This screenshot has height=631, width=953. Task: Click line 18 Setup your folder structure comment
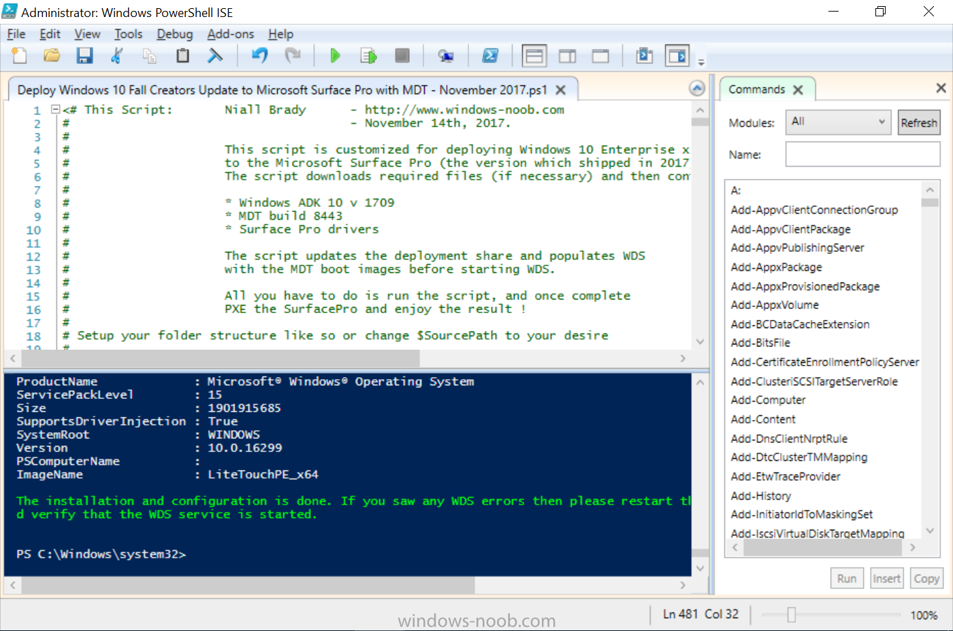click(x=336, y=336)
